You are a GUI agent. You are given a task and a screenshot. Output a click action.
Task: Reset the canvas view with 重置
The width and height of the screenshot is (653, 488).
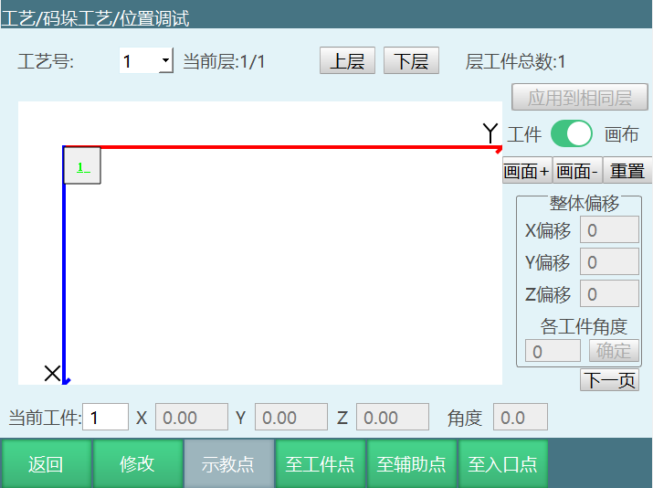click(x=627, y=171)
